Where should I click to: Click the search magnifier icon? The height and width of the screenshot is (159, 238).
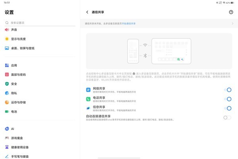point(7,23)
